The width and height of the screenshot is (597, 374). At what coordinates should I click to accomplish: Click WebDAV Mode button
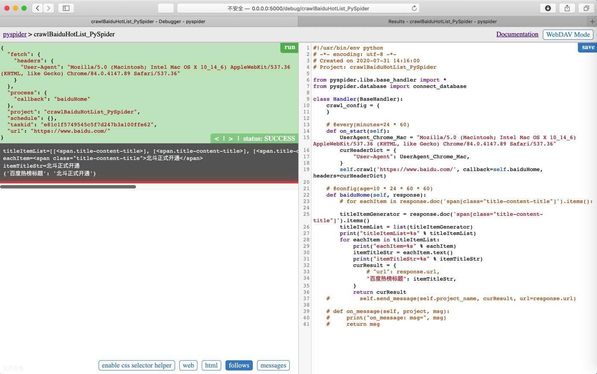[568, 35]
